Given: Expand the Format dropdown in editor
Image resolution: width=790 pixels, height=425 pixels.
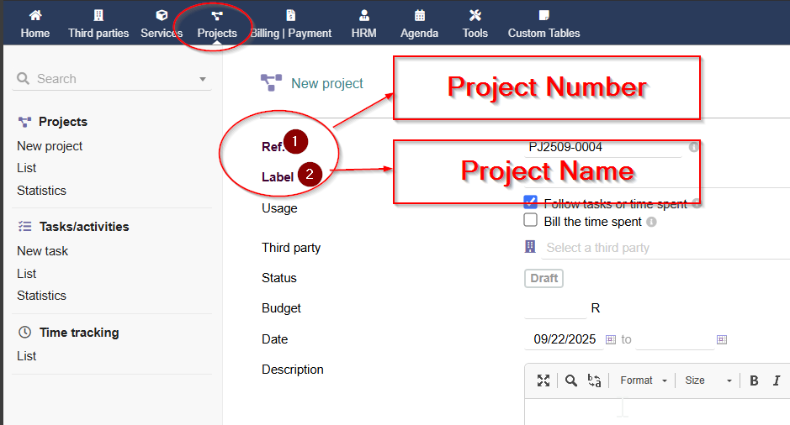Looking at the screenshot, I should tap(644, 380).
